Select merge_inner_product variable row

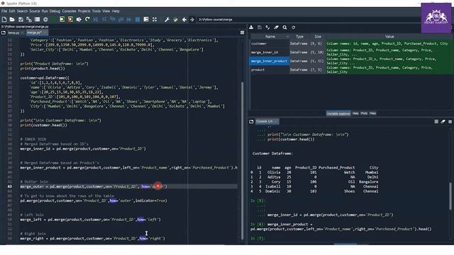[x=351, y=61]
